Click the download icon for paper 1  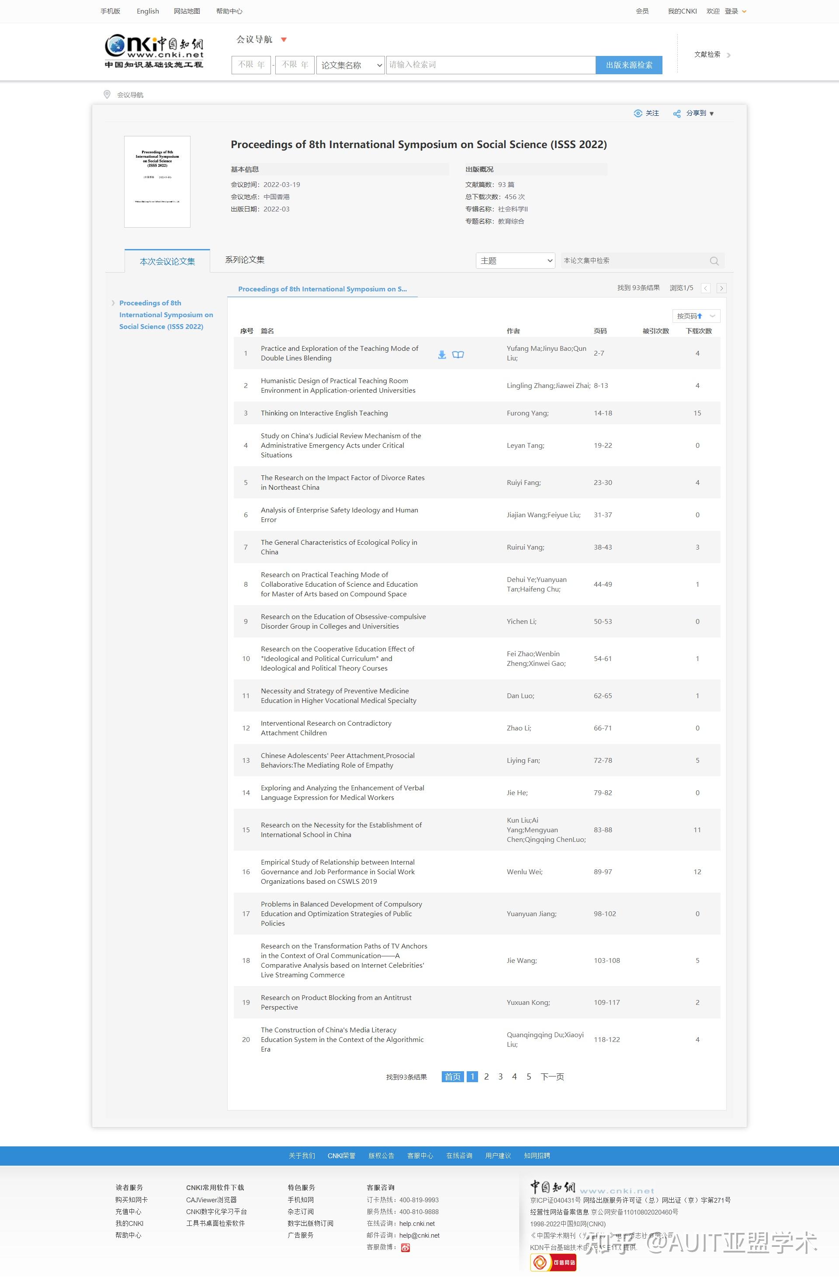tap(442, 355)
